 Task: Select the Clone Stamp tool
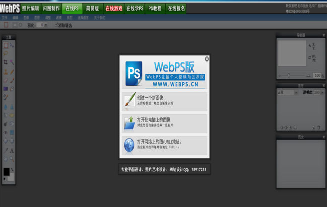coord(5,72)
